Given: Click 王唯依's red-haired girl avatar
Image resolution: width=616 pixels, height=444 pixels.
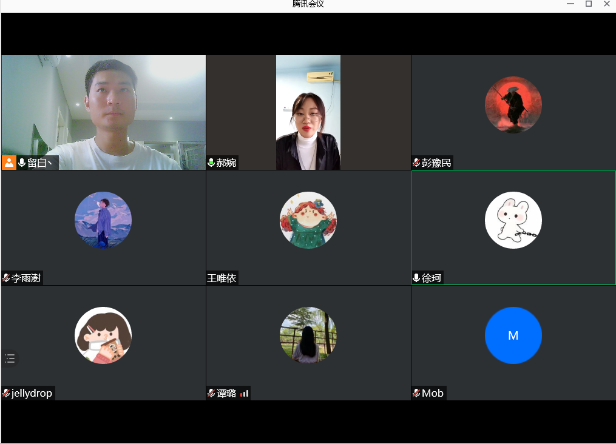Looking at the screenshot, I should (x=308, y=220).
